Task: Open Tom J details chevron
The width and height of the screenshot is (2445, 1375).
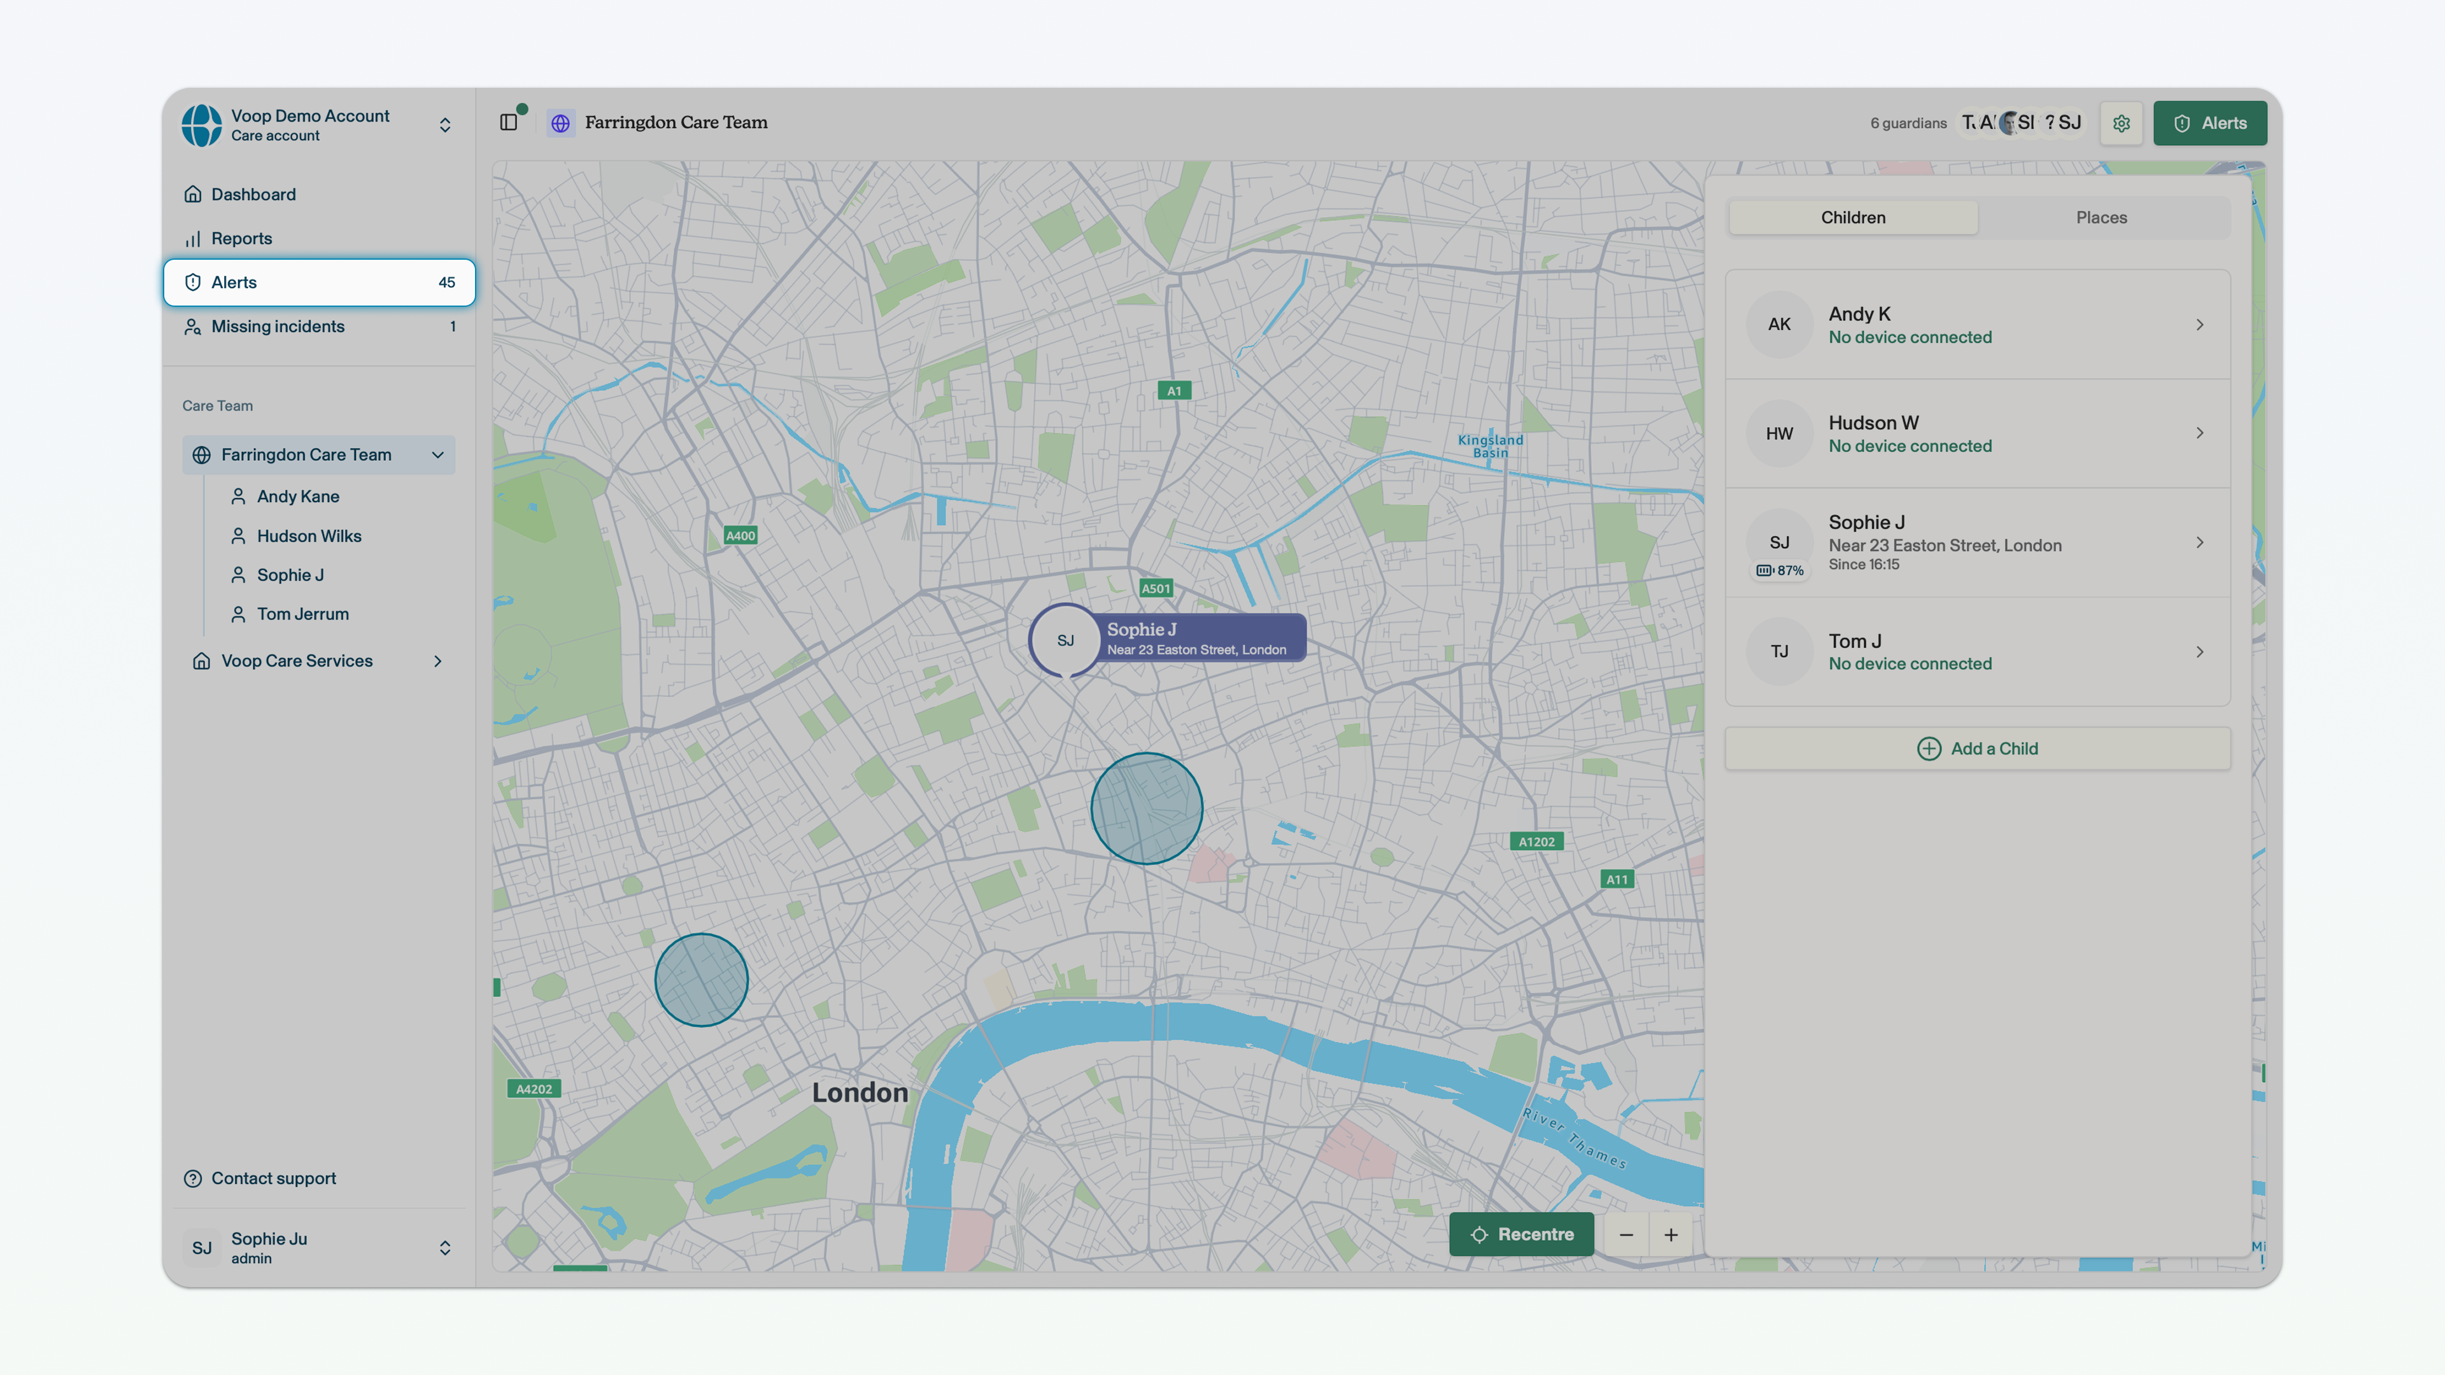Action: click(x=2199, y=652)
